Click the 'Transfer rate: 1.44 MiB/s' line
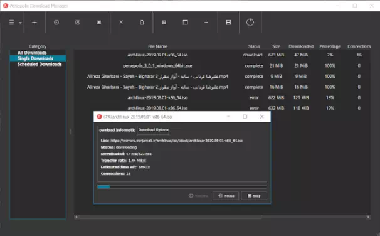This screenshot has width=380, height=236. pos(124,161)
